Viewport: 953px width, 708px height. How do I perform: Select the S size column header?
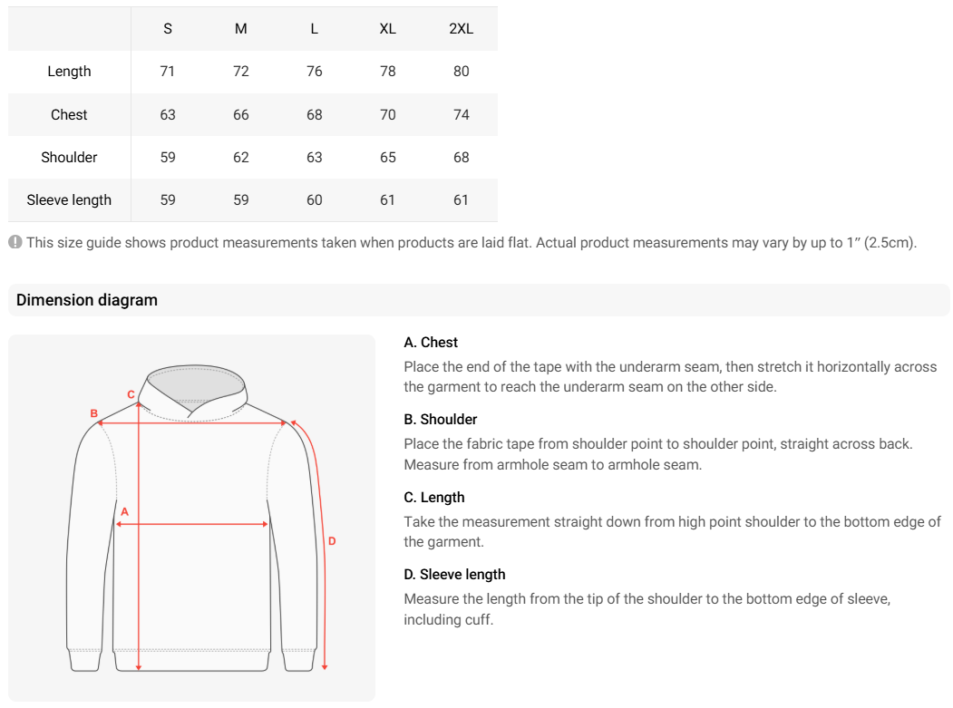click(168, 28)
